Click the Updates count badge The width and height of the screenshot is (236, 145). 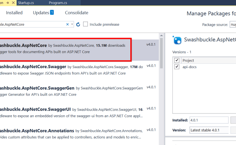pos(52,13)
